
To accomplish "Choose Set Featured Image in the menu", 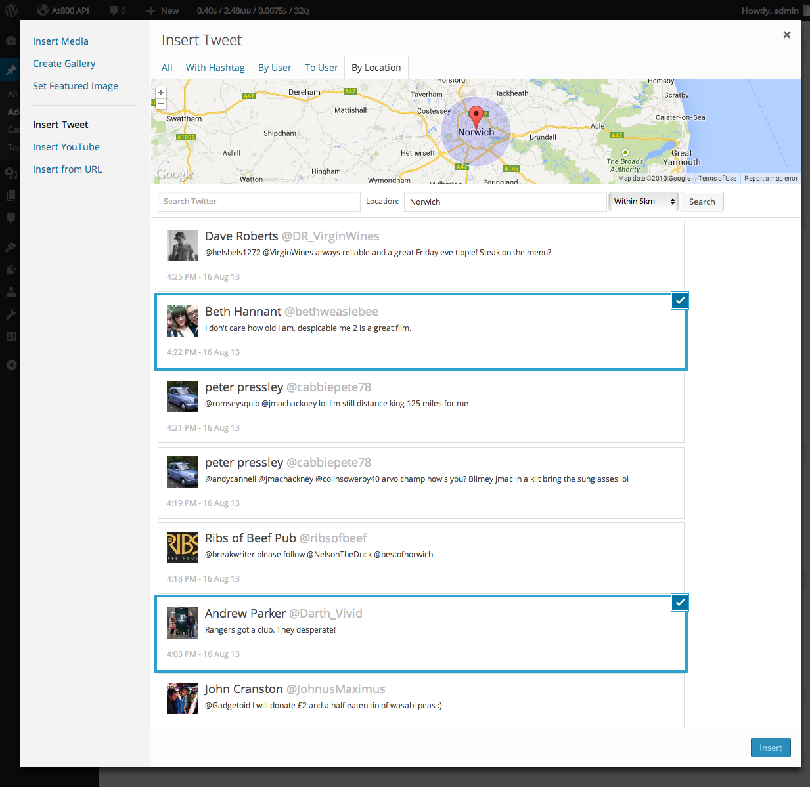I will point(76,86).
